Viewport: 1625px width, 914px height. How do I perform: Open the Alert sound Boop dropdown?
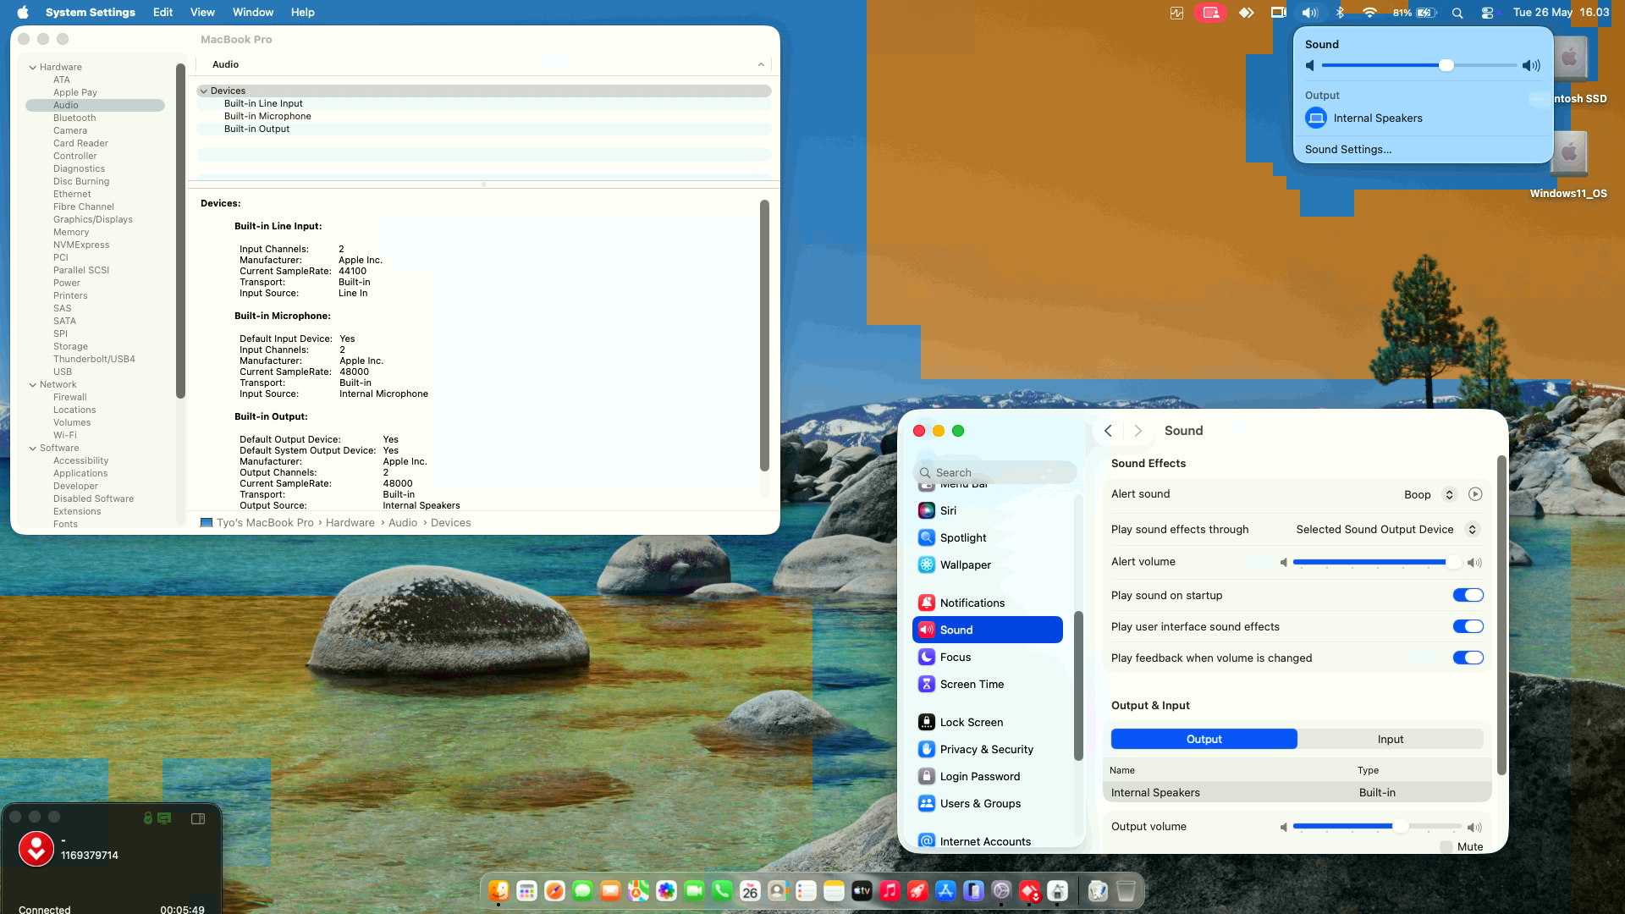pos(1429,494)
